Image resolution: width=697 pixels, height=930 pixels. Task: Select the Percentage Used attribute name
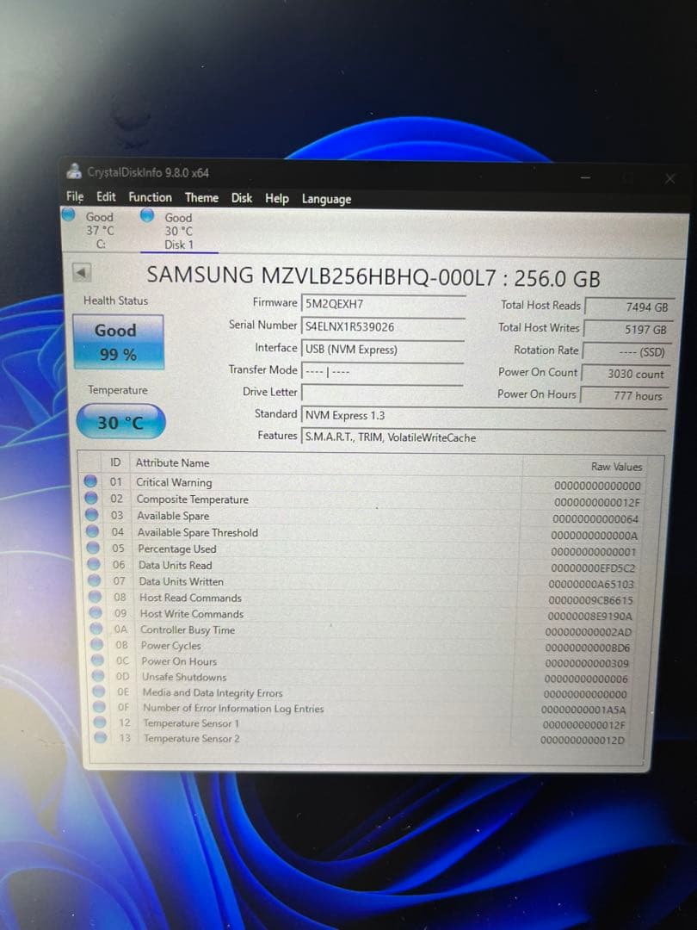177,549
